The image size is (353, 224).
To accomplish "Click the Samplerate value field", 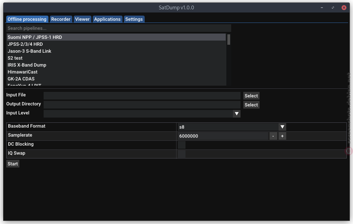I will coord(223,136).
